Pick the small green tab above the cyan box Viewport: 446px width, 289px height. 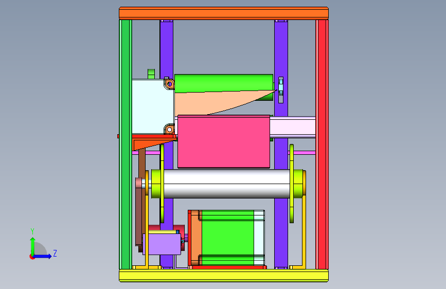pos(151,74)
